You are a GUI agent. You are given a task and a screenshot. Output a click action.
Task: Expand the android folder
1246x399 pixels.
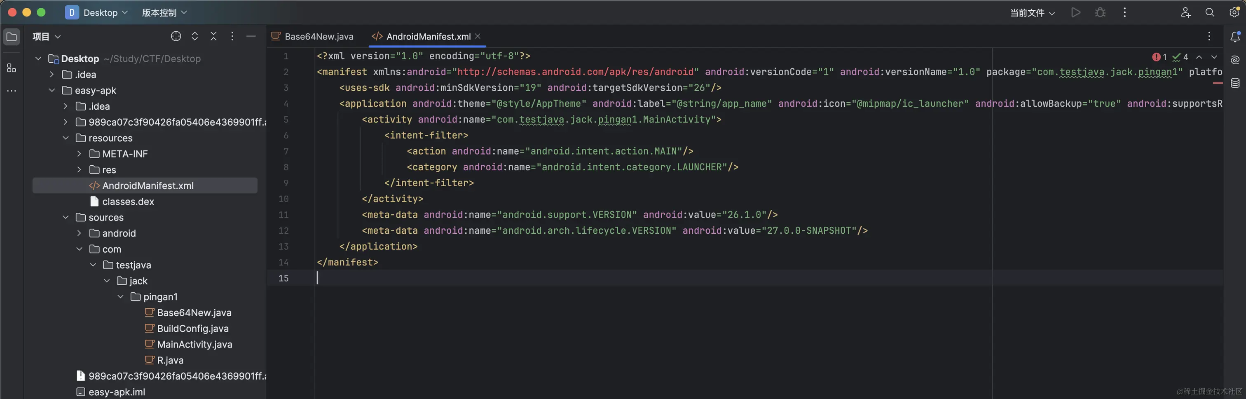tap(79, 233)
